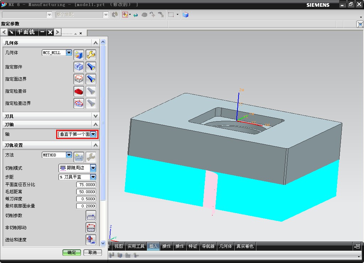Click the geometry edit wrench icon

(x=91, y=55)
